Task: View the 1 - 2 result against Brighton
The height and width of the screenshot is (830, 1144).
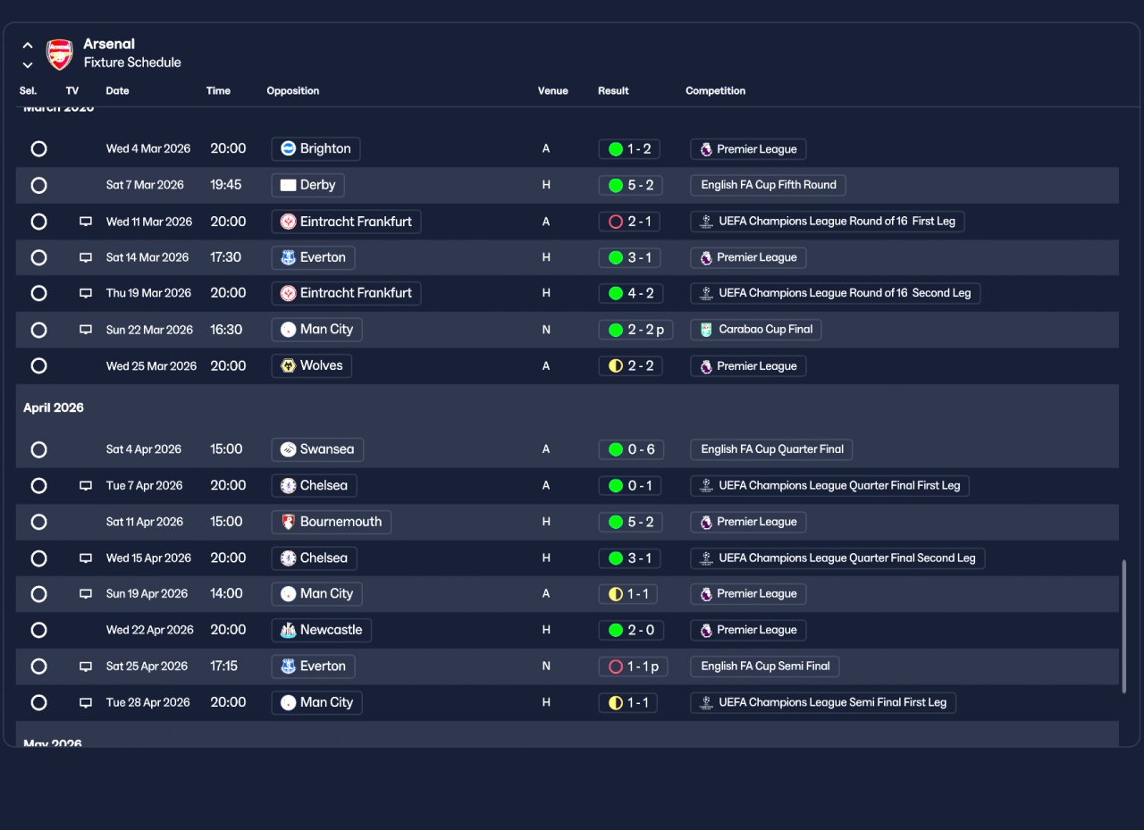Action: 630,149
